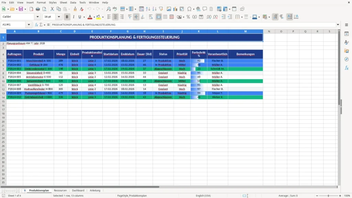Click the zoom in plus button
Screen dimensions: 352x198
(x=340, y=196)
